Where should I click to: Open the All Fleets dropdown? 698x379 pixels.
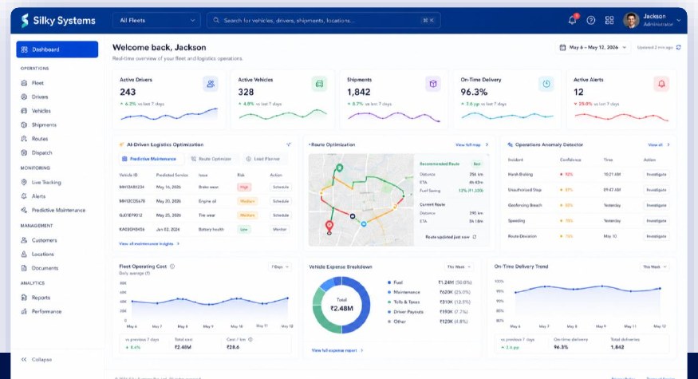(156, 21)
